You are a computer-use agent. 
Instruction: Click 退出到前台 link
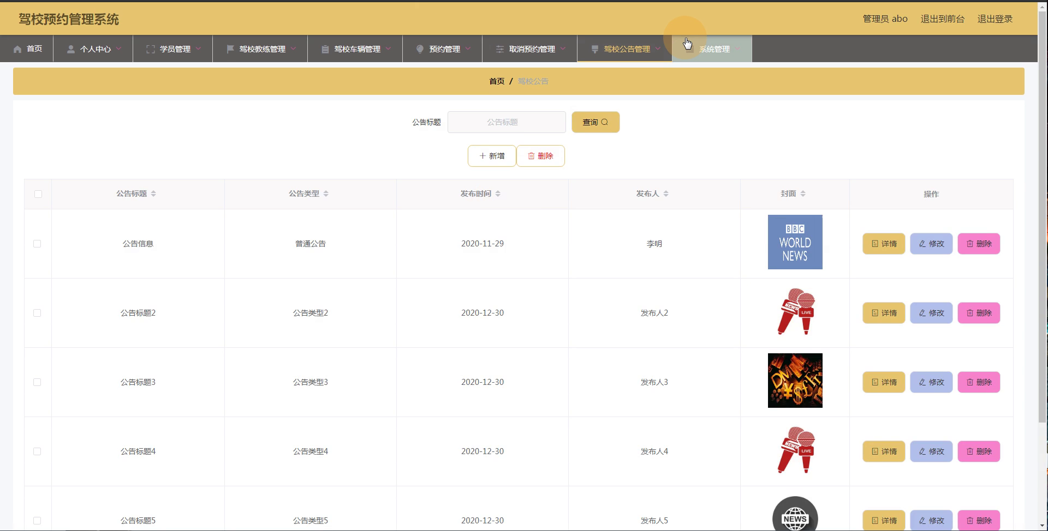coord(942,19)
